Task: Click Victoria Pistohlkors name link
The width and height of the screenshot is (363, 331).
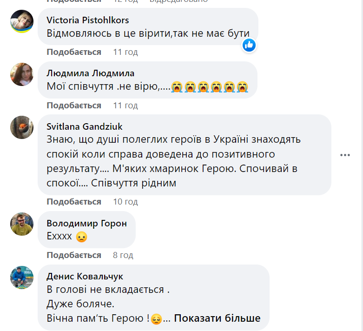Action: pos(87,20)
